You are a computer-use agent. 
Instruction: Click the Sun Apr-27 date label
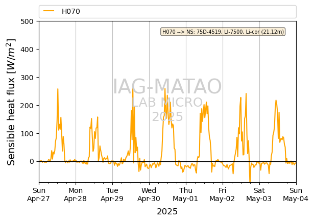(x=39, y=194)
